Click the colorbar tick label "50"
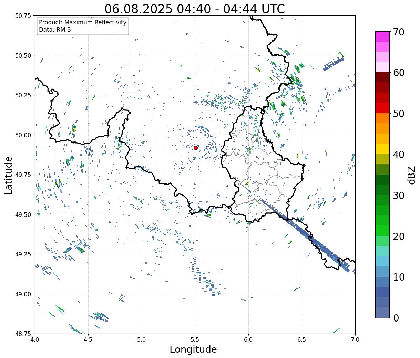 click(399, 114)
